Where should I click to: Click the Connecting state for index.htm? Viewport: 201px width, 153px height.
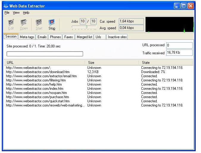click(162, 89)
